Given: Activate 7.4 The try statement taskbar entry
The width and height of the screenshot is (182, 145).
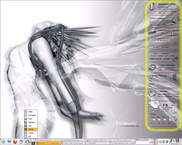Looking at the screenshot, I should pyautogui.click(x=122, y=140).
